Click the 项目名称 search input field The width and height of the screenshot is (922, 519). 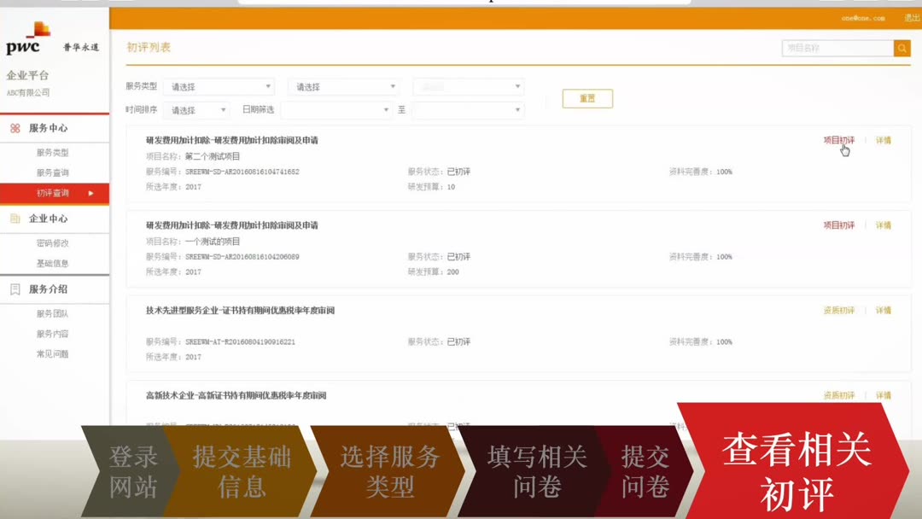coord(837,49)
